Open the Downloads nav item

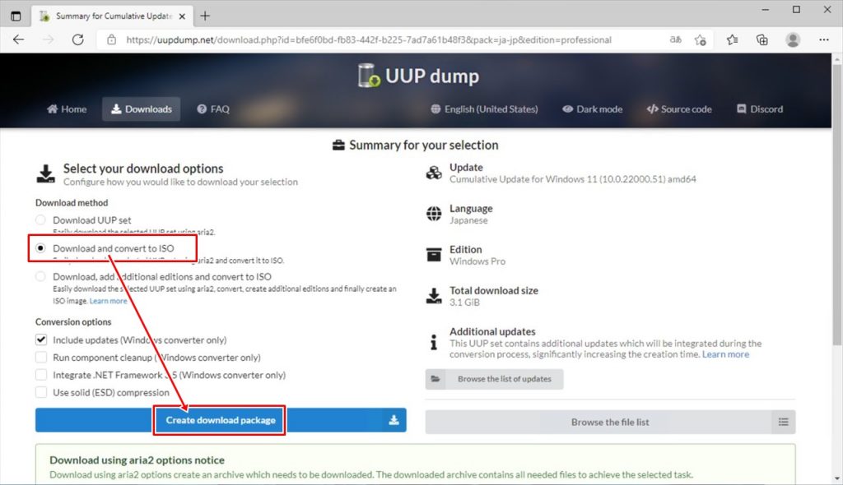[x=142, y=109]
